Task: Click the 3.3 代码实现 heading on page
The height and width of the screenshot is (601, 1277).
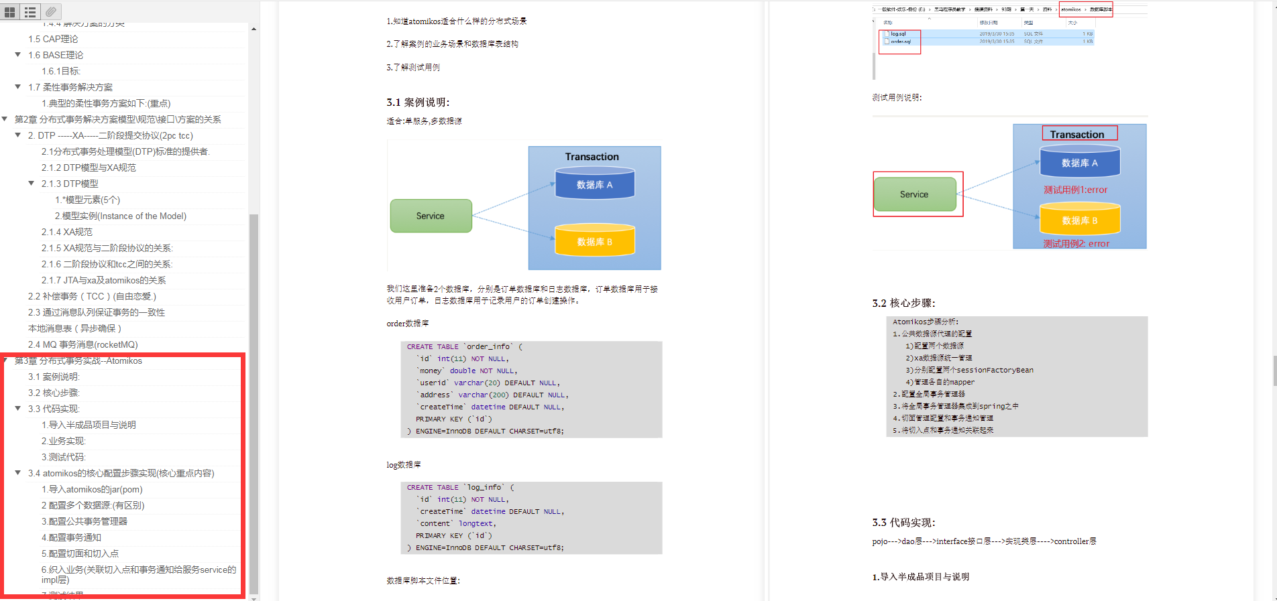Action: pos(903,523)
